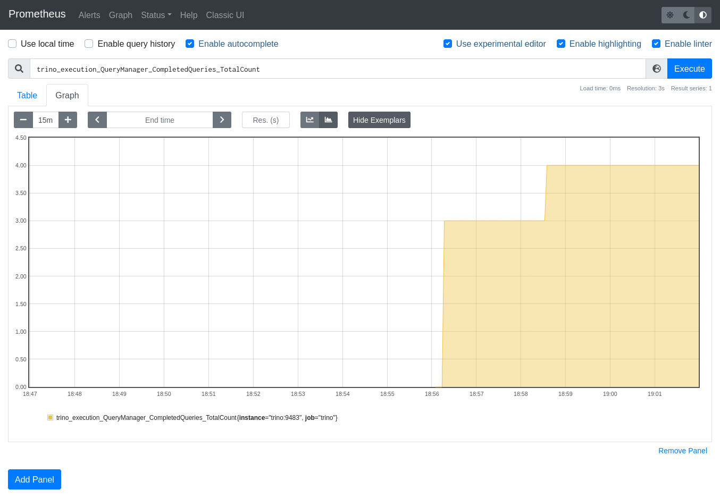Select the dark theme moon icon

[686, 15]
